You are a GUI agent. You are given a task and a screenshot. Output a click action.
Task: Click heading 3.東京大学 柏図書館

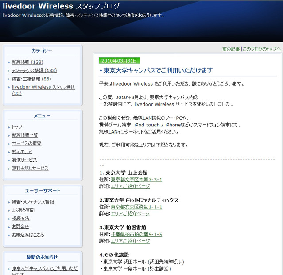(123, 228)
